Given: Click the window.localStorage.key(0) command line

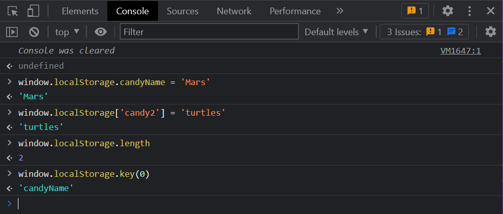Looking at the screenshot, I should click(84, 174).
